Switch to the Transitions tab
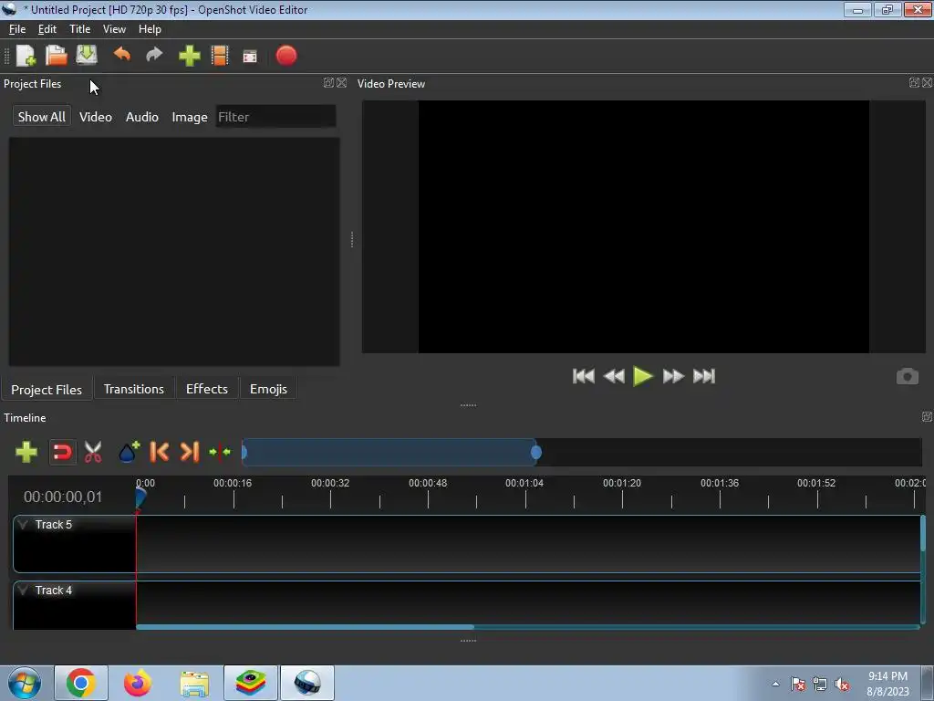This screenshot has height=701, width=934. point(133,389)
